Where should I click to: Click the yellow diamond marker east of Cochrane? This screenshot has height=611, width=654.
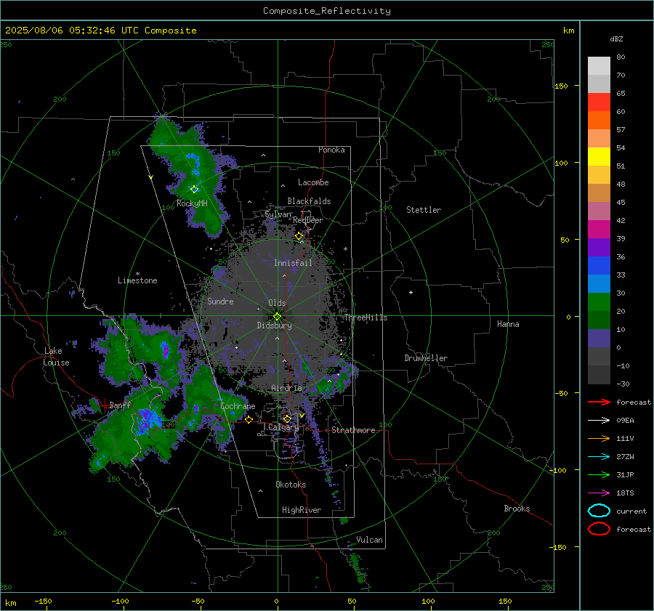coord(249,420)
